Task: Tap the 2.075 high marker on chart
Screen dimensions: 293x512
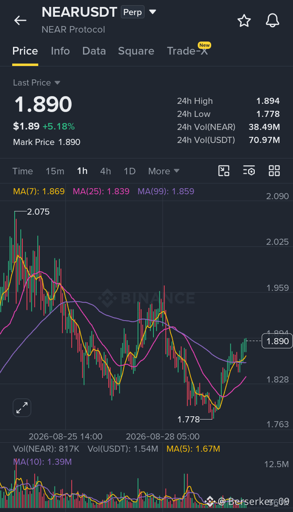Action: [38, 212]
